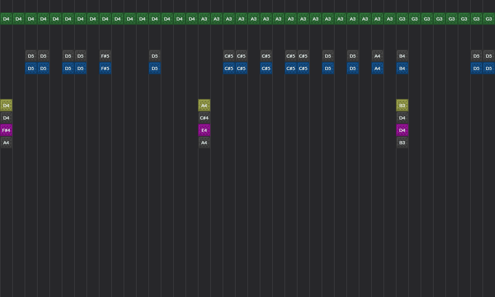The image size is (495, 297).
Task: Click the gray B4 note block
Action: 402,56
